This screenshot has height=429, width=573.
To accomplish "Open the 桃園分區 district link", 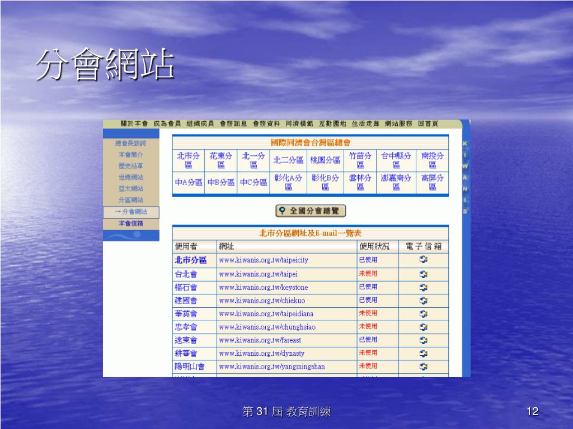I will [325, 160].
